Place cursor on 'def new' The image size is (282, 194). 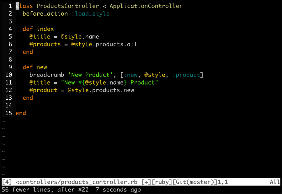[35, 67]
